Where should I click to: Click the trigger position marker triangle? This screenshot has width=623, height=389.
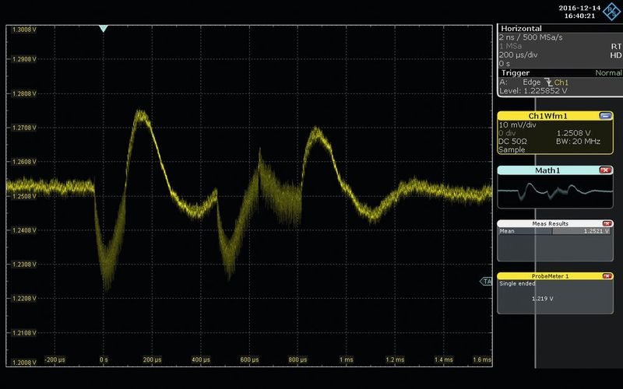pyautogui.click(x=104, y=29)
